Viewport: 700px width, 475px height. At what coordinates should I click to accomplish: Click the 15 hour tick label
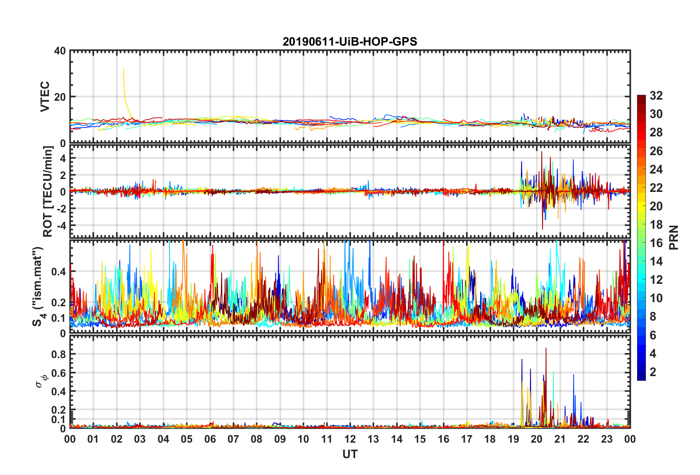[x=420, y=439]
